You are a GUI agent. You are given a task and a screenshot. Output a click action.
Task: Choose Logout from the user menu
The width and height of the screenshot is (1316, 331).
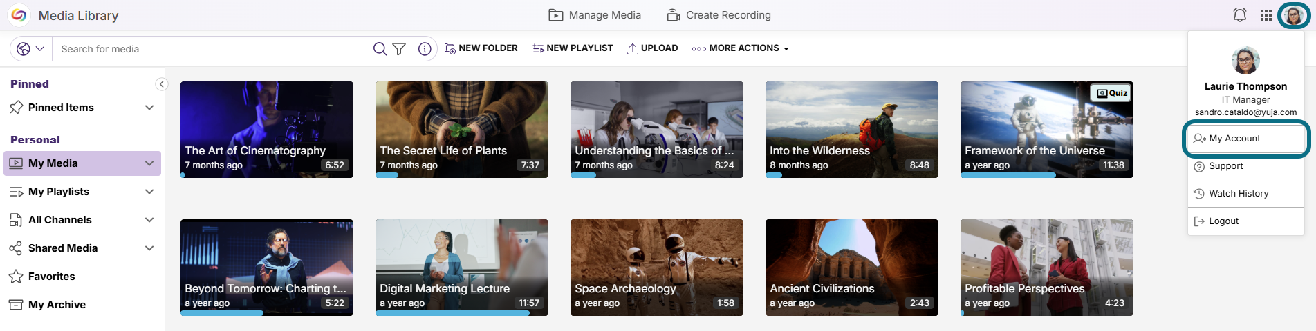pos(1246,221)
